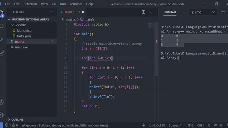Click the editor vertical scrollbar
Viewport: 228px width, 128px height.
click(x=157, y=49)
